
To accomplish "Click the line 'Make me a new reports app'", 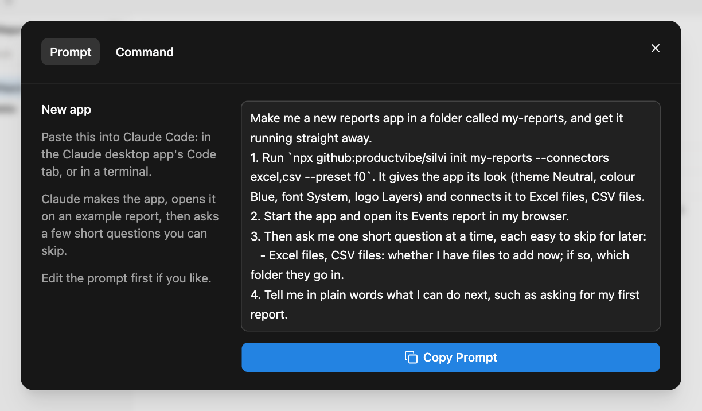I will pos(437,128).
